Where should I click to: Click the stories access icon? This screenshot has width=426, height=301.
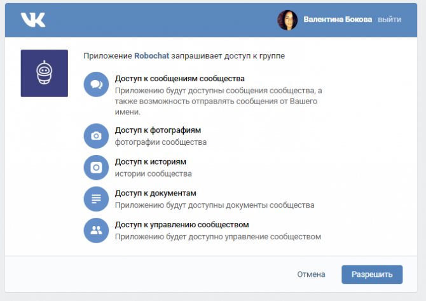tap(96, 168)
